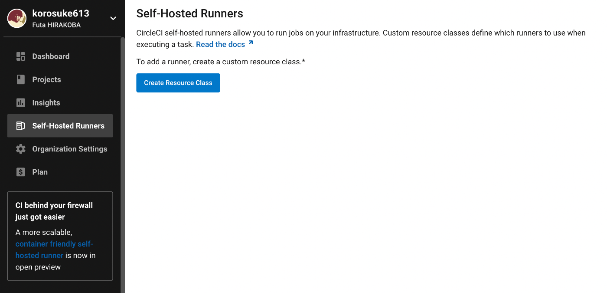Select the Self-Hosted Runners menu item

[x=60, y=126]
